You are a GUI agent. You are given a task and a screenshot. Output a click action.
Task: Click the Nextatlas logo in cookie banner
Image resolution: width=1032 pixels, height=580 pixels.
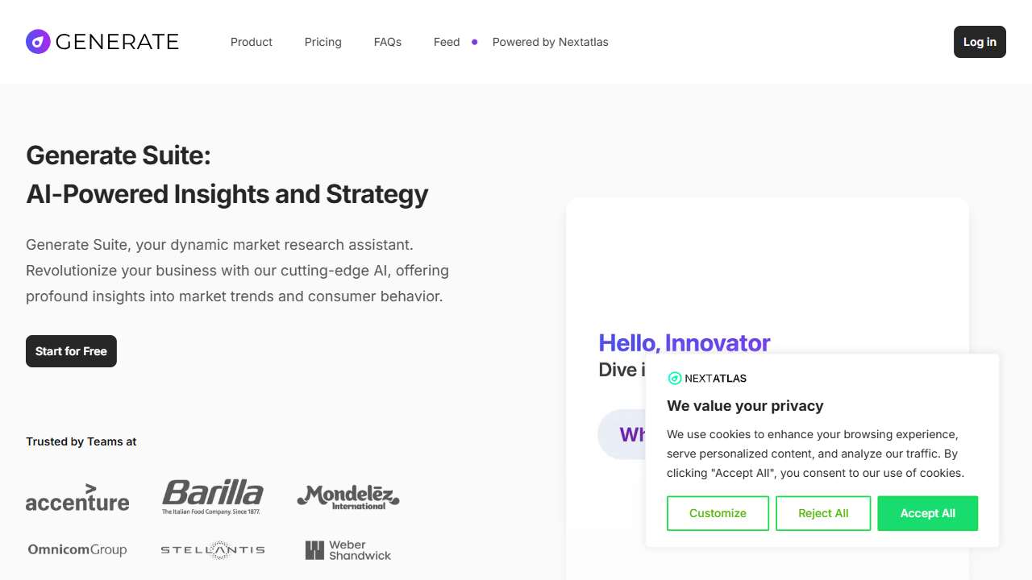(x=707, y=379)
